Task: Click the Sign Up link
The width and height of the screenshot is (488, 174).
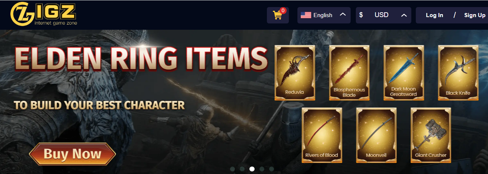Action: coord(475,15)
